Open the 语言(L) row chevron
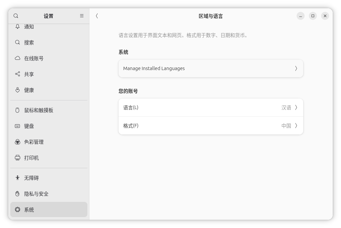The image size is (341, 228). click(x=296, y=107)
